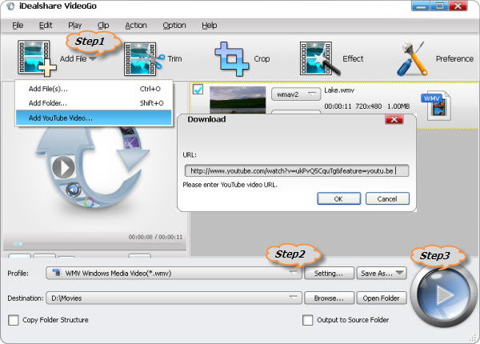Select Add YouTube Video... menu entry
This screenshot has width=480, height=344.
94,118
